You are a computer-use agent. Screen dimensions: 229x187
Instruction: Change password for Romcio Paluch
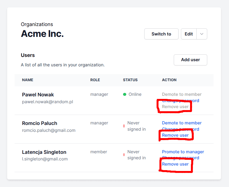click(180, 129)
